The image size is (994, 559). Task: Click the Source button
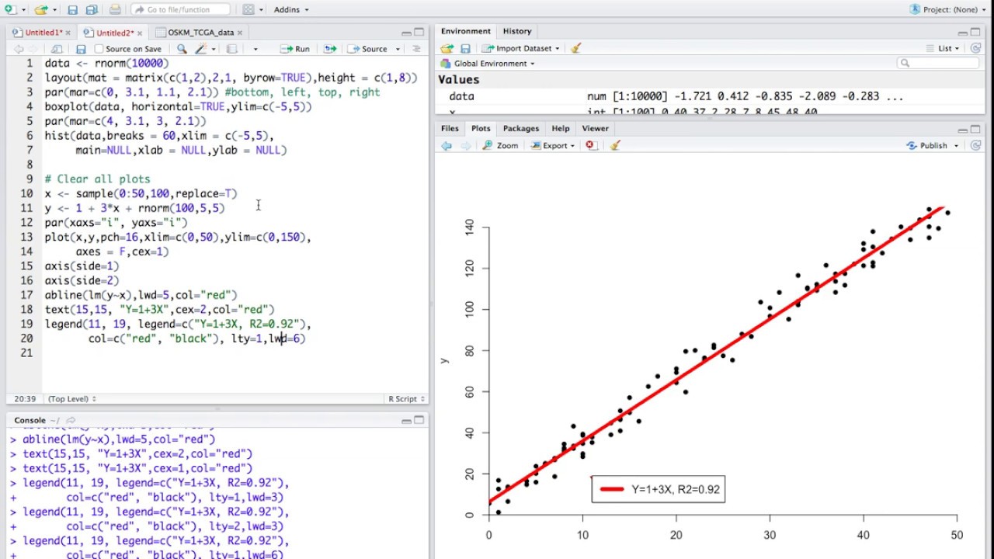tap(367, 49)
